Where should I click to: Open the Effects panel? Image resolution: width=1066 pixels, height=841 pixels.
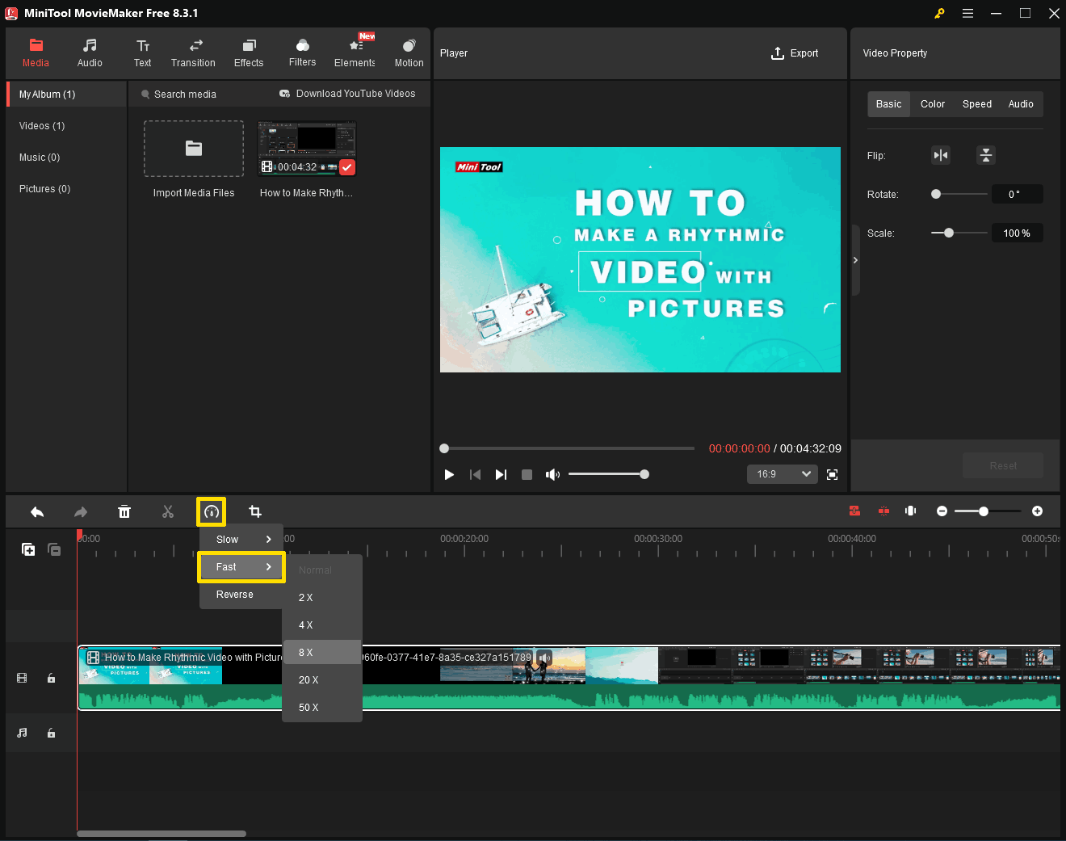tap(248, 53)
